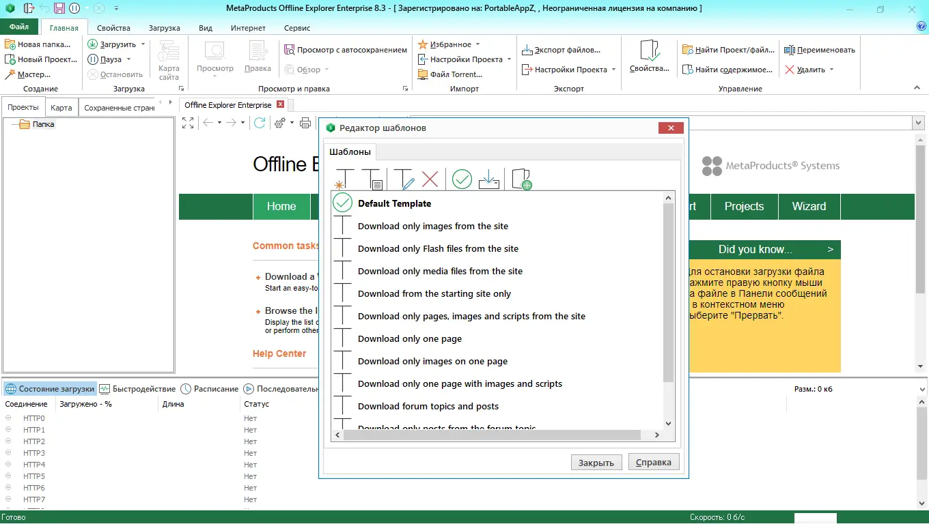Screen dimensions: 929x524
Task: Open the Файл menu
Action: 19,27
